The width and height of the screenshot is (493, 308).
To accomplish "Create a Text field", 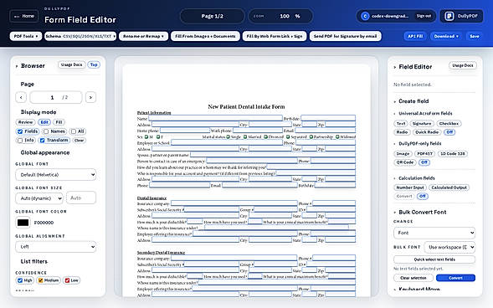I will tap(401, 124).
